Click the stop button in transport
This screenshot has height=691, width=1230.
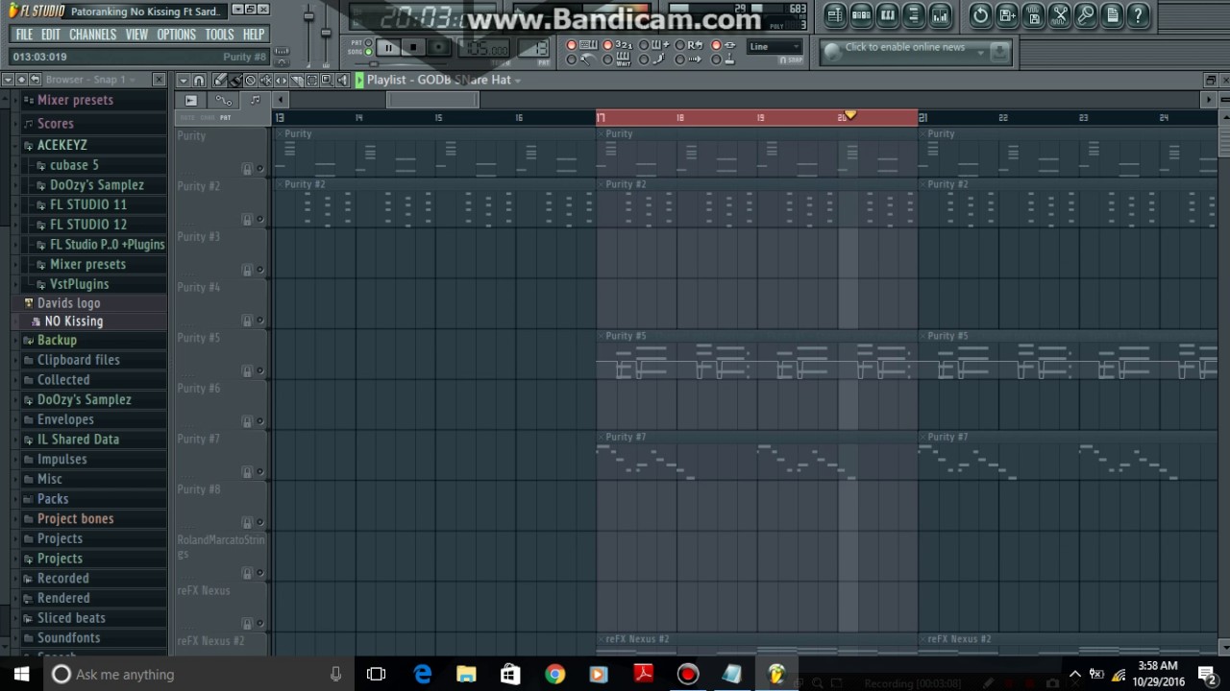pos(413,47)
